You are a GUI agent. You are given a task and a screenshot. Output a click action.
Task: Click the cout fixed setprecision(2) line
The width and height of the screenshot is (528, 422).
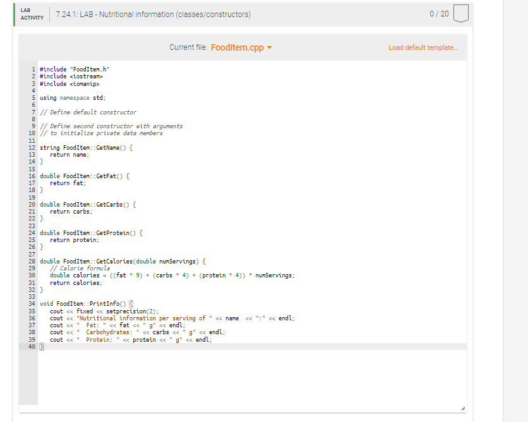[104, 311]
